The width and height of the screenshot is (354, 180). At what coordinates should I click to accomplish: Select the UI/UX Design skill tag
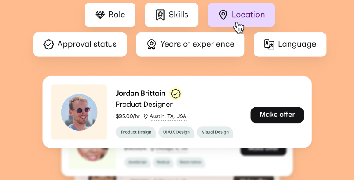point(176,132)
